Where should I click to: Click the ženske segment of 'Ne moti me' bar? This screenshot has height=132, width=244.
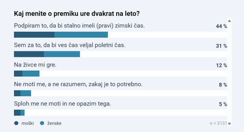pyautogui.click(x=26, y=93)
